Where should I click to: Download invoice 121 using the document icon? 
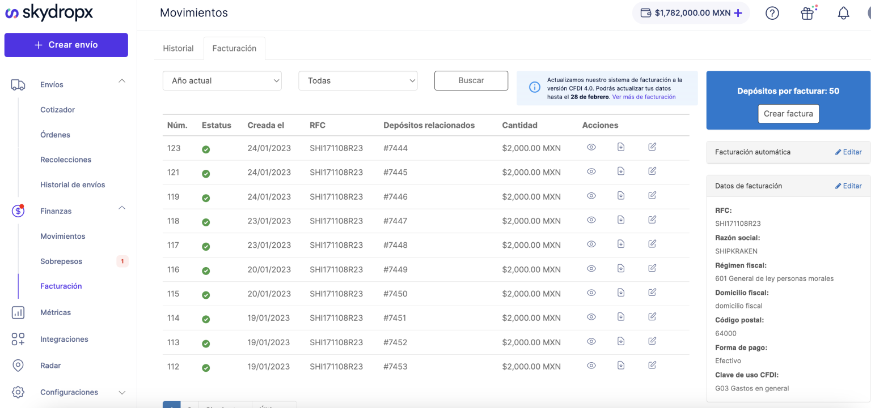[x=621, y=171]
